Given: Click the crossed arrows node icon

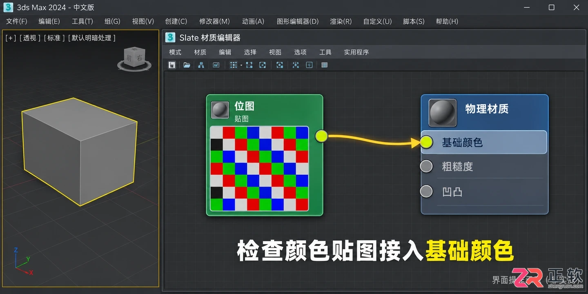Looking at the screenshot, I should click(296, 65).
